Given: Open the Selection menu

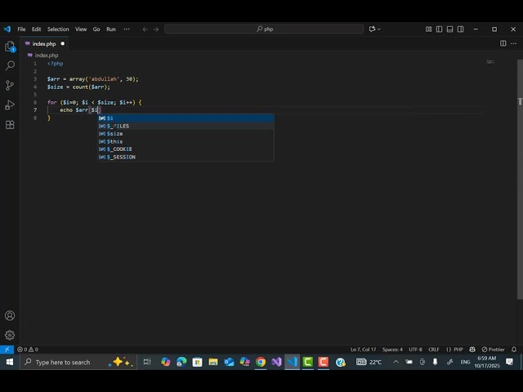Looking at the screenshot, I should [x=58, y=29].
